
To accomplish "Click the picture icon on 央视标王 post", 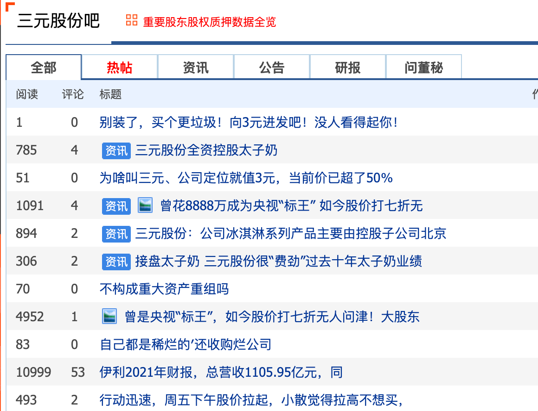I will [x=145, y=205].
